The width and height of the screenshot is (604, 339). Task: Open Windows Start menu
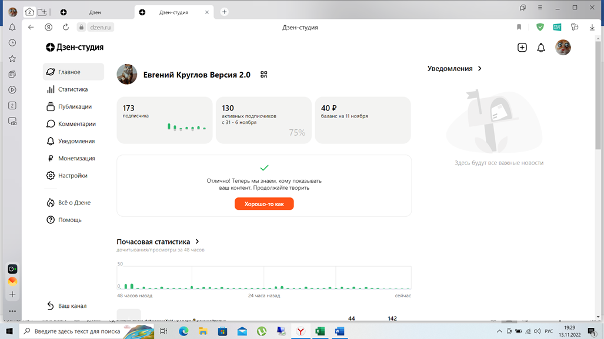point(9,331)
